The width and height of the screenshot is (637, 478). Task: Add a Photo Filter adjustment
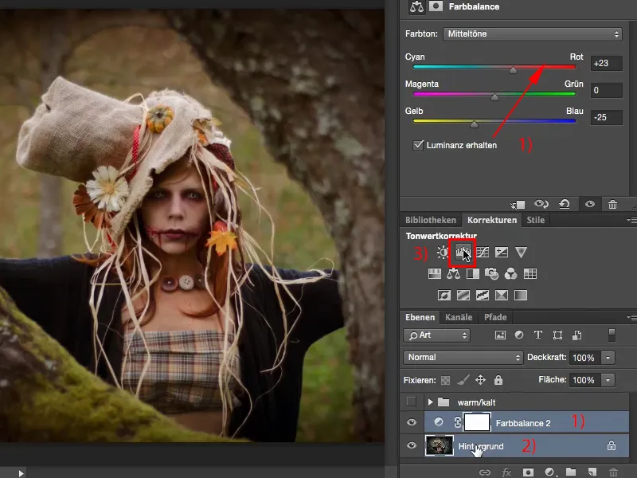(491, 273)
